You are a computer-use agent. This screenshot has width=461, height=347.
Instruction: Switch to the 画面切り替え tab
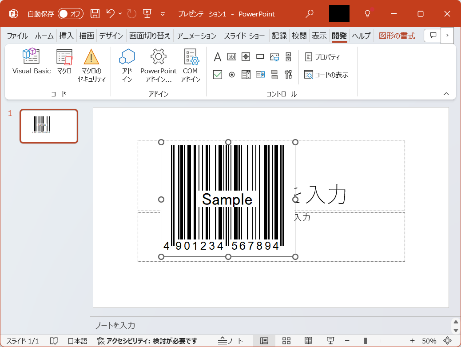[x=150, y=36]
